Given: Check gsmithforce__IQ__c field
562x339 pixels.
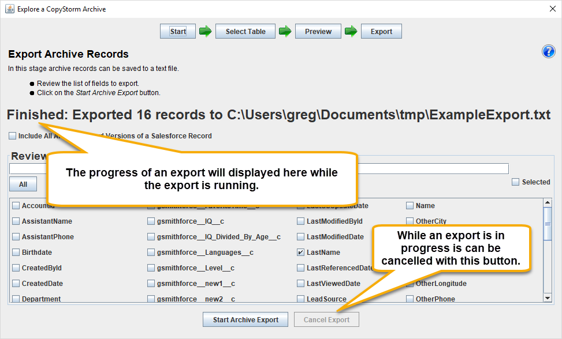Looking at the screenshot, I should (151, 221).
